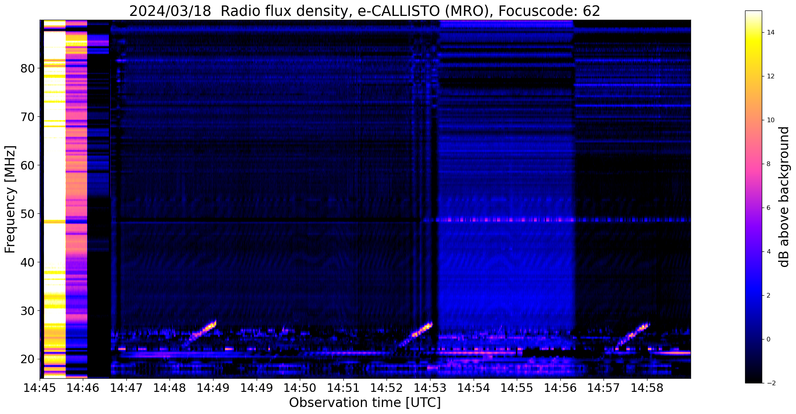
Task: Click the 'dB above background' colorbar label
Action: tap(785, 197)
